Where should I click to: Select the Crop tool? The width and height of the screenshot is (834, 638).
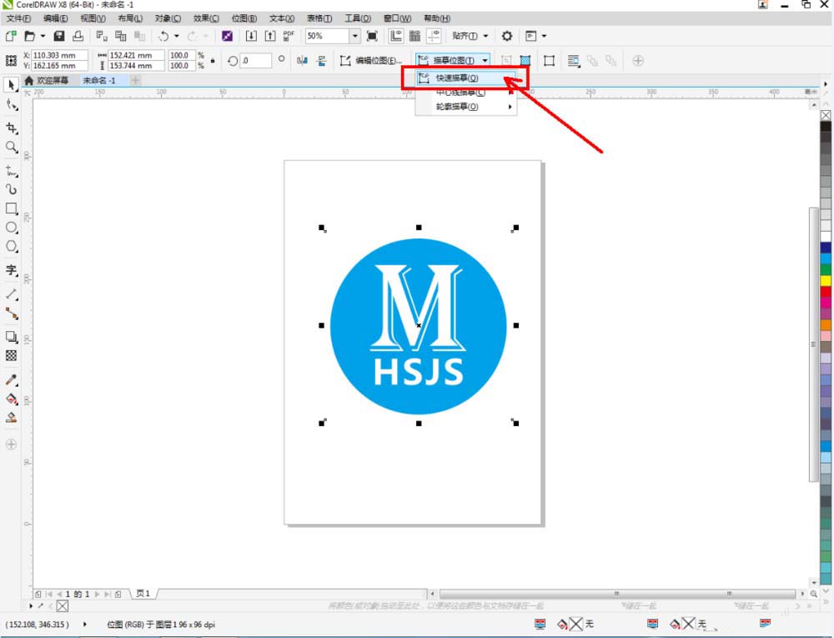click(11, 128)
